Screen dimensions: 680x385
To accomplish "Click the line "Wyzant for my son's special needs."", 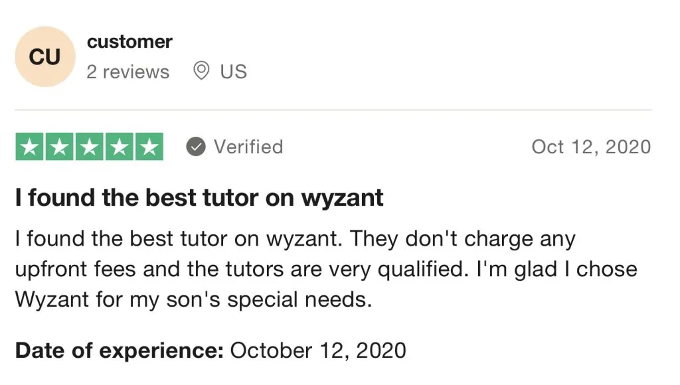I will point(193,299).
